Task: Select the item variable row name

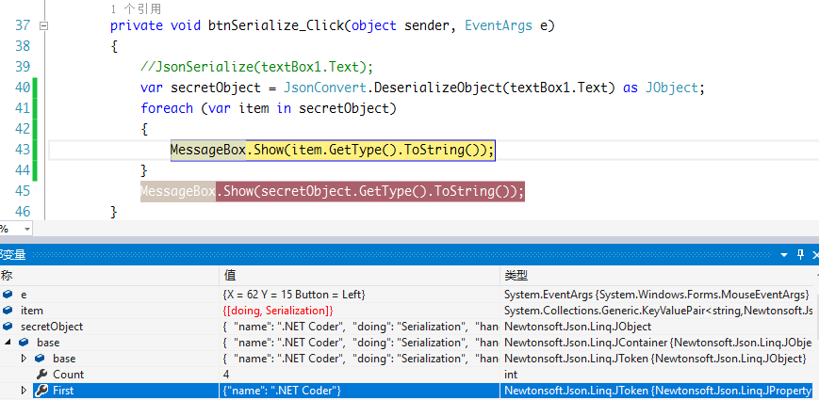Action: [32, 311]
